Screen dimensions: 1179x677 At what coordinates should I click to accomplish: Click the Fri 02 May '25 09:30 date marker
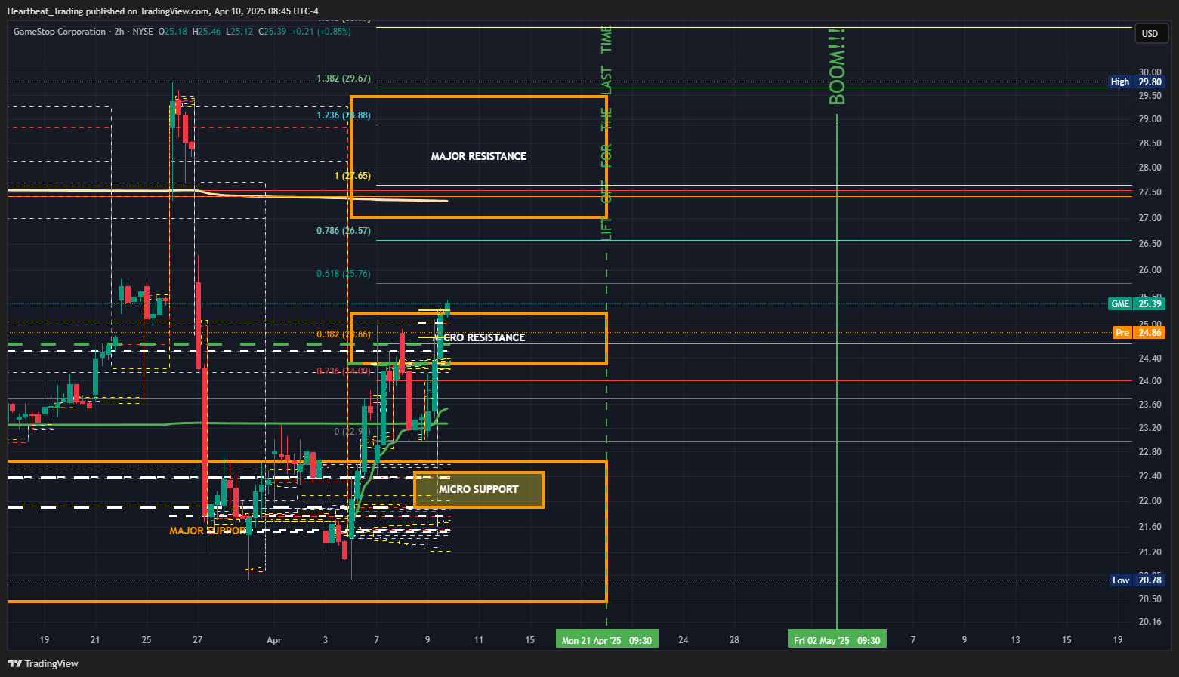pos(837,640)
